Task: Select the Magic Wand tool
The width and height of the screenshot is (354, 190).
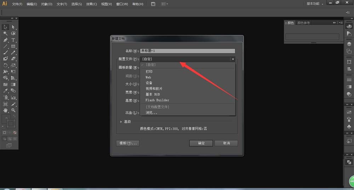Action: (x=5, y=33)
